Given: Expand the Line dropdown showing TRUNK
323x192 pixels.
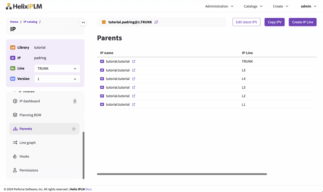Looking at the screenshot, I should pos(57,68).
